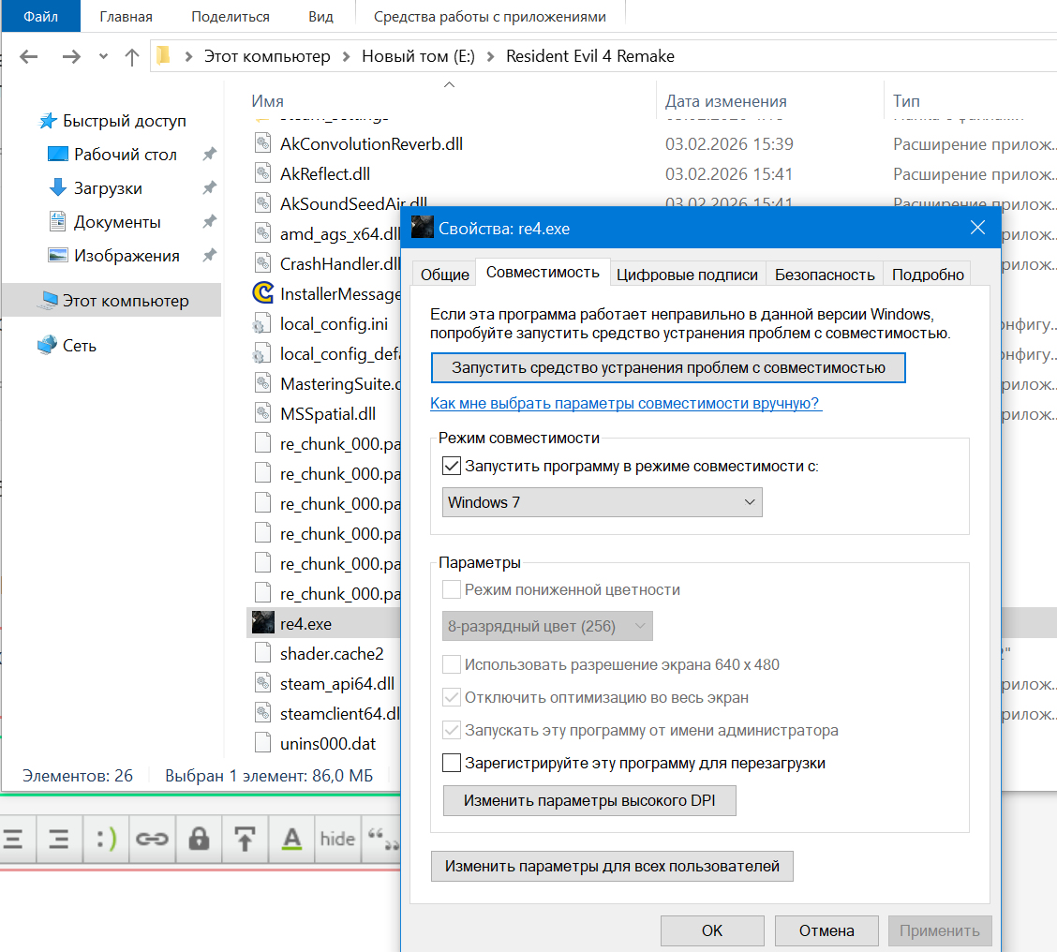1057x952 pixels.
Task: Click the upload arrow icon in toolbar
Action: pos(246,839)
